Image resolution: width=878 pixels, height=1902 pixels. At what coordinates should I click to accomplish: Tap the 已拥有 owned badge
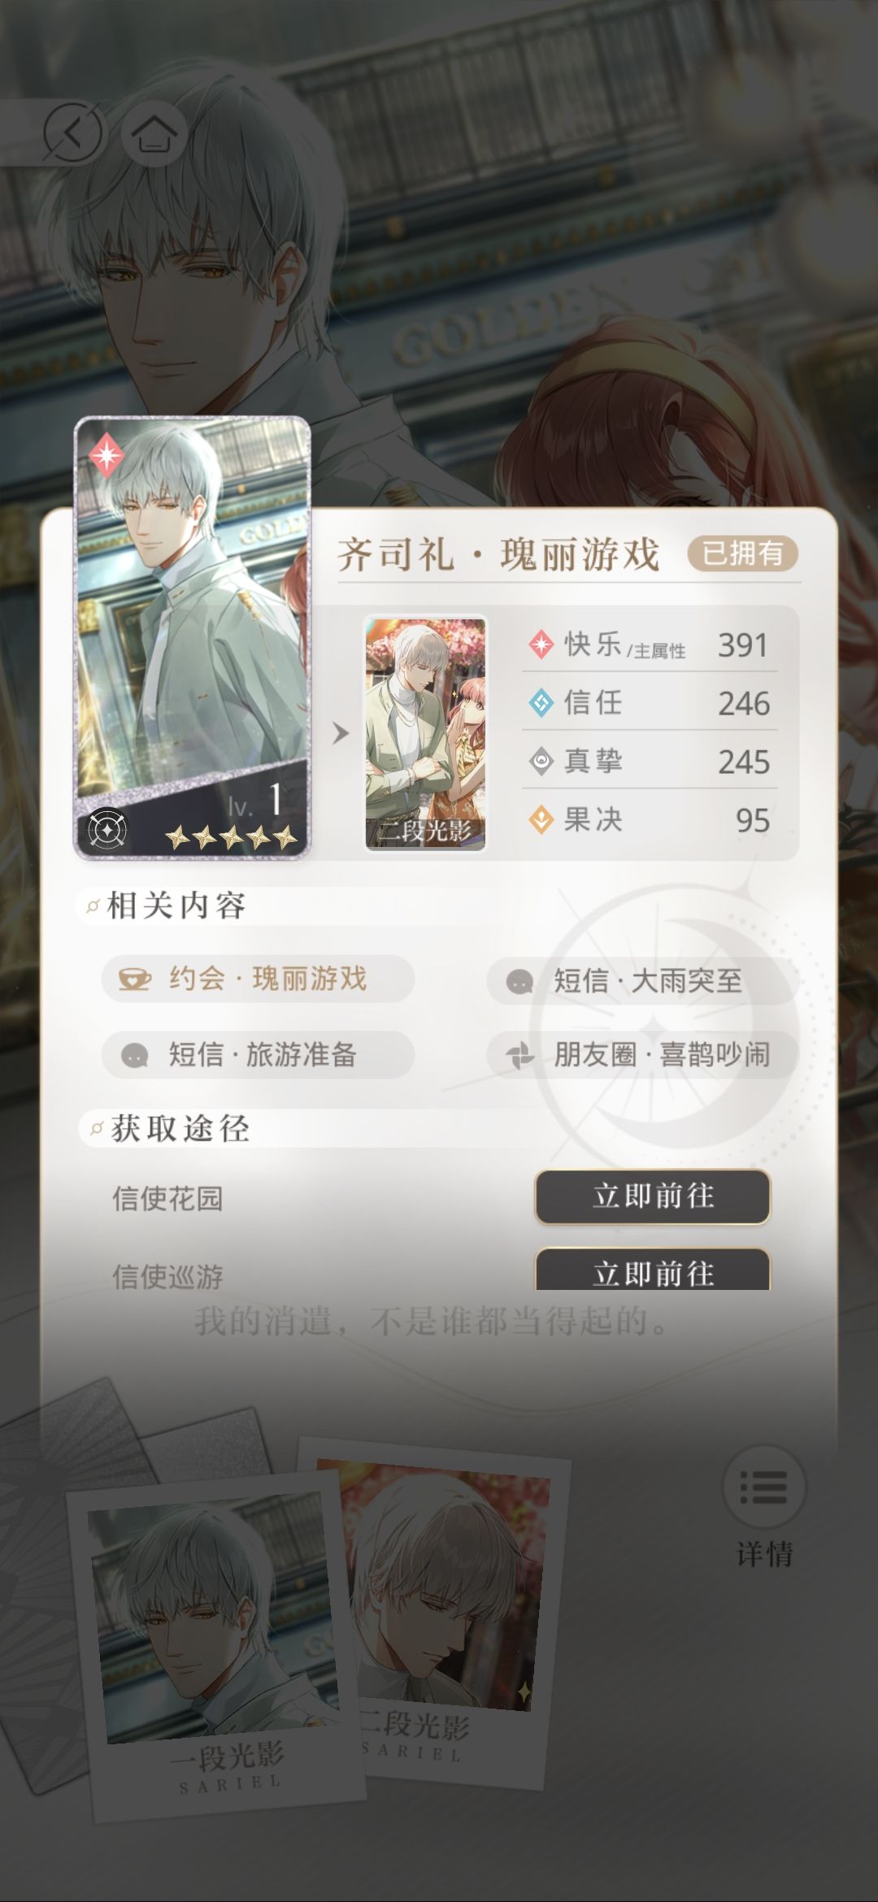pos(742,554)
